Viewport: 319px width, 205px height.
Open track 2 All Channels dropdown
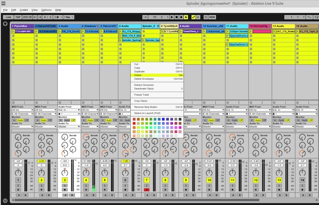[x=46, y=114]
